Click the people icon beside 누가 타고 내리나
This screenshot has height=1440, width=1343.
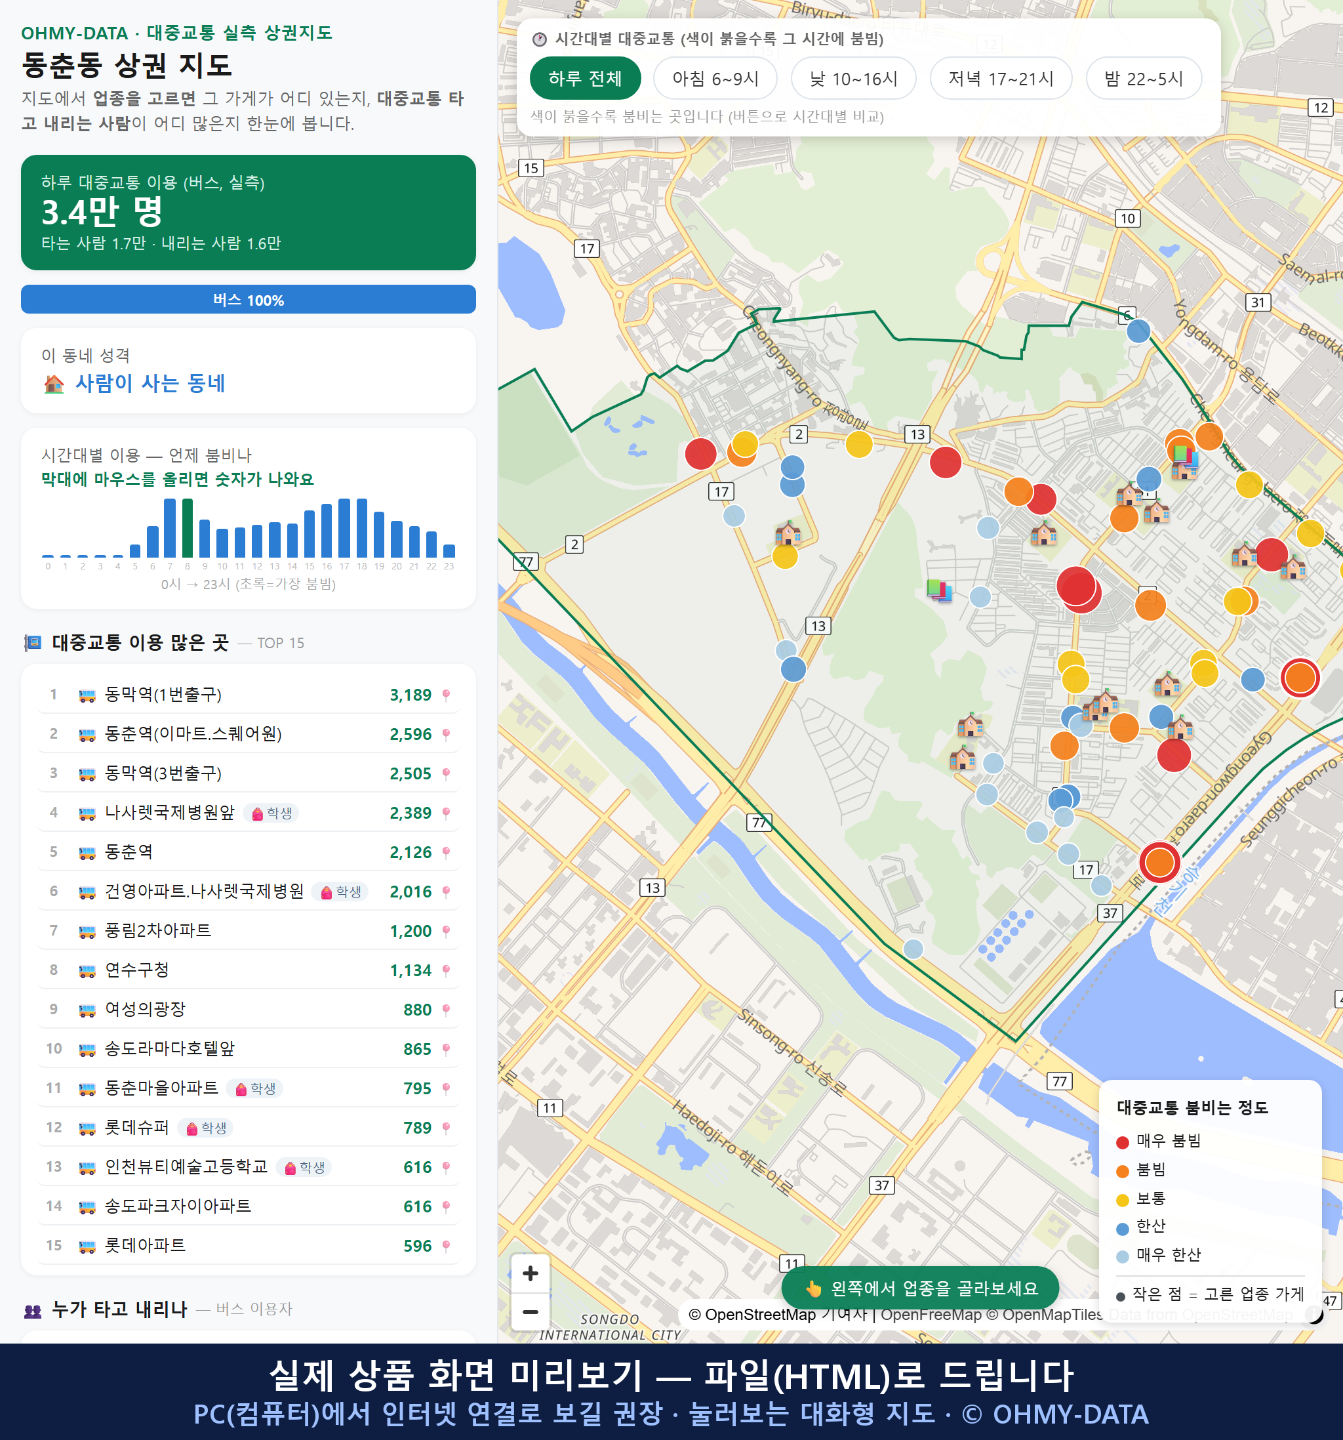[x=33, y=1310]
